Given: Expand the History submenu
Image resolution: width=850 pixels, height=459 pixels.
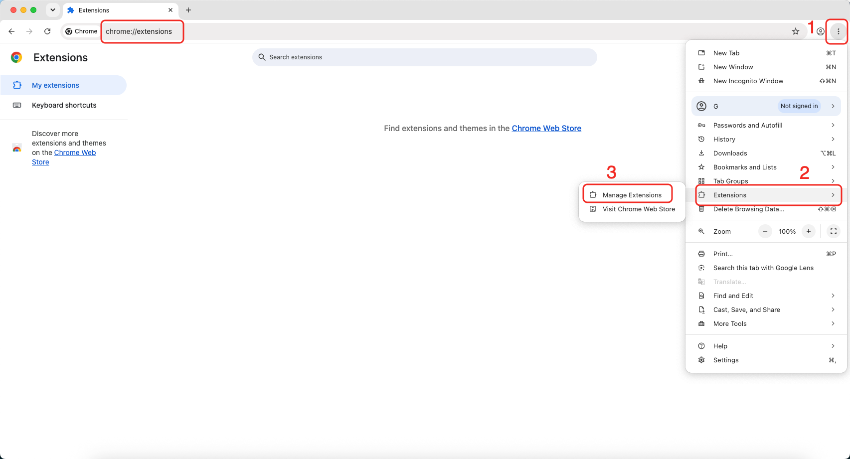Looking at the screenshot, I should (x=766, y=139).
